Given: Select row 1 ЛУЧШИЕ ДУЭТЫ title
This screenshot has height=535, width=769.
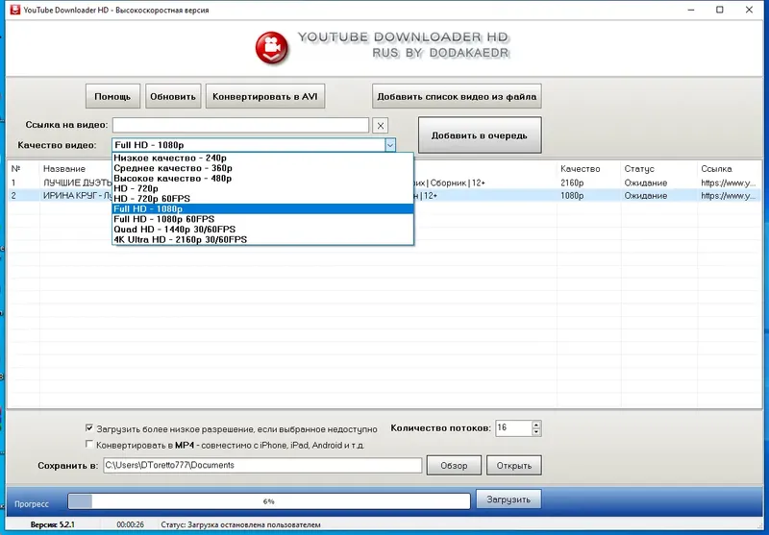Looking at the screenshot, I should coord(78,182).
